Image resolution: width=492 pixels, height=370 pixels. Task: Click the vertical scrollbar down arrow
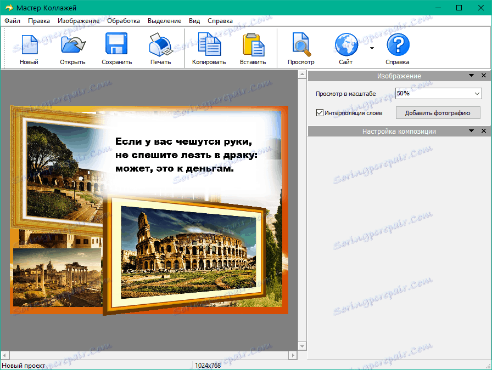click(302, 346)
